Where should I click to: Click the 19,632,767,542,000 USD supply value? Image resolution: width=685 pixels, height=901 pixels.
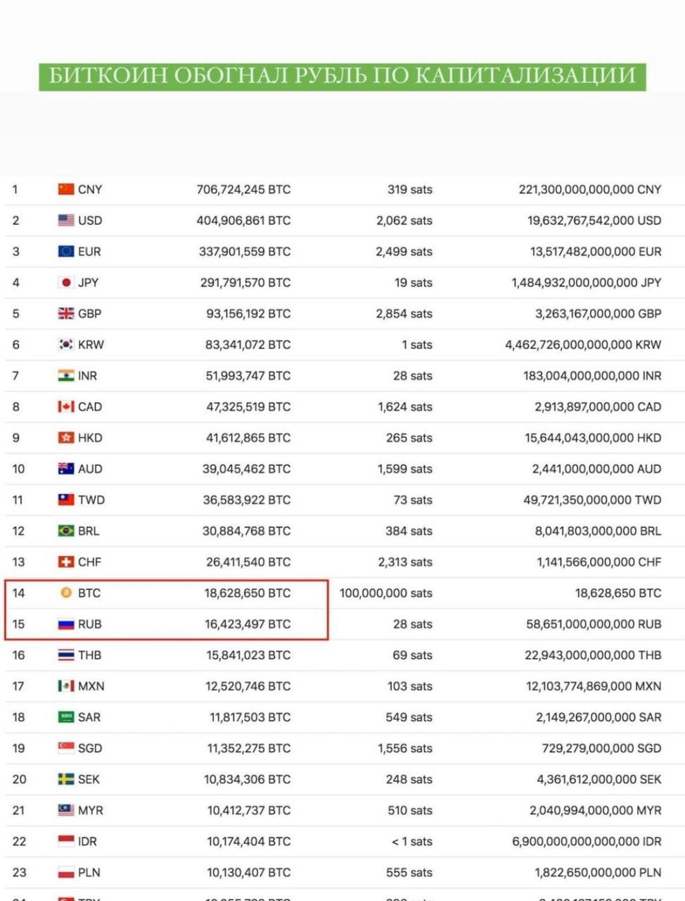coord(594,220)
